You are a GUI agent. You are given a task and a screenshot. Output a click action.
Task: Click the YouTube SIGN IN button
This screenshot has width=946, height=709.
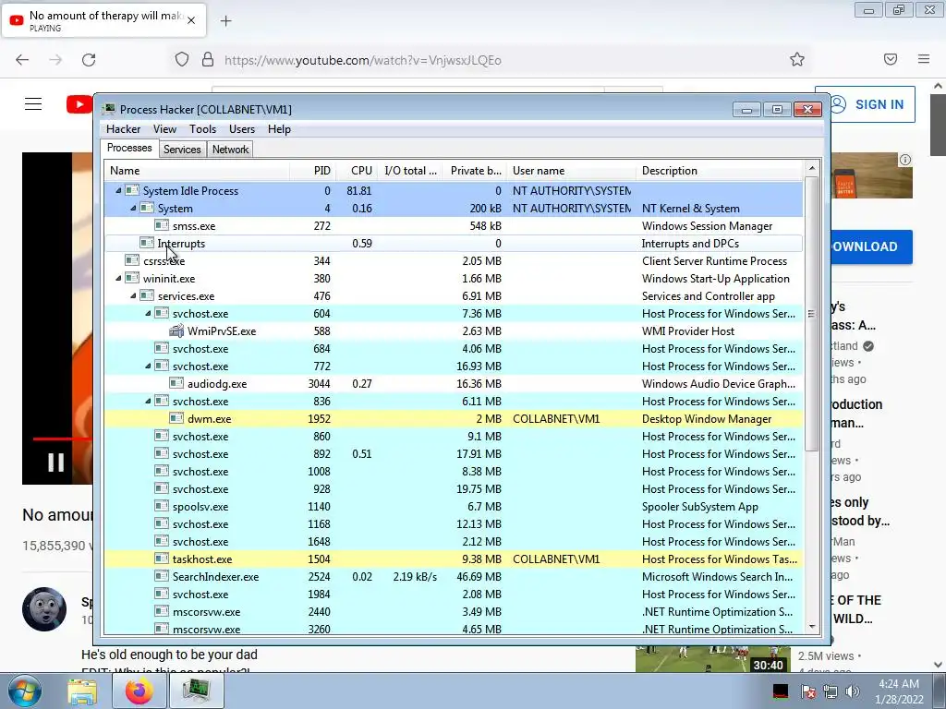[x=867, y=104]
